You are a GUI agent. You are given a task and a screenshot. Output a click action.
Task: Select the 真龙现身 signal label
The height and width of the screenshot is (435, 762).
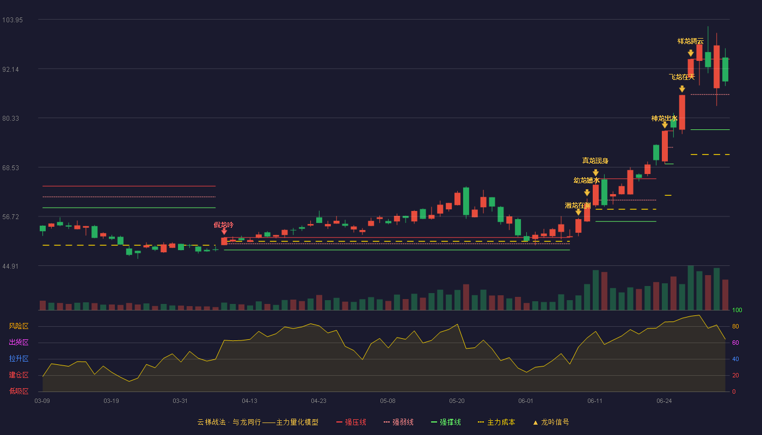595,160
